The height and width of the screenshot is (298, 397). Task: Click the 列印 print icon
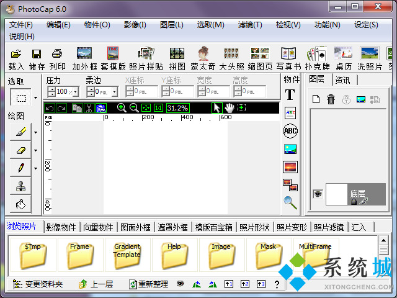(57, 54)
